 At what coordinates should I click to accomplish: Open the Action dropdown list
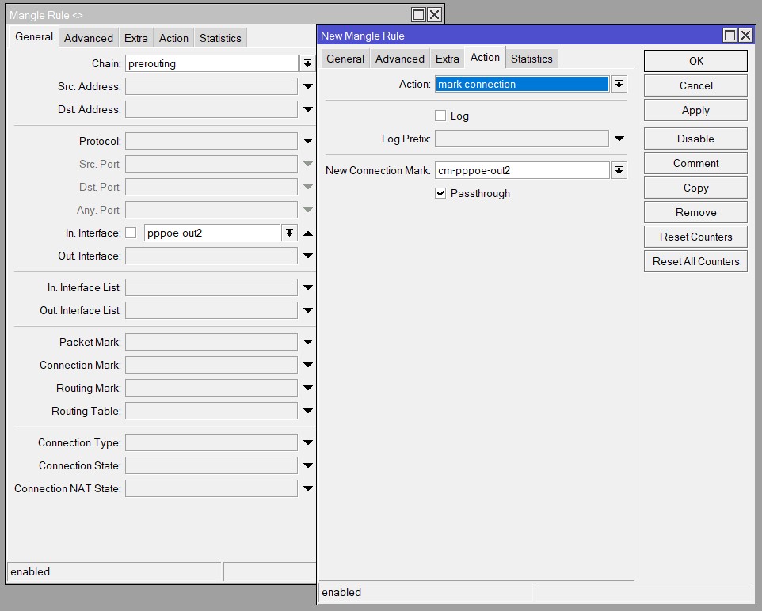pos(619,85)
